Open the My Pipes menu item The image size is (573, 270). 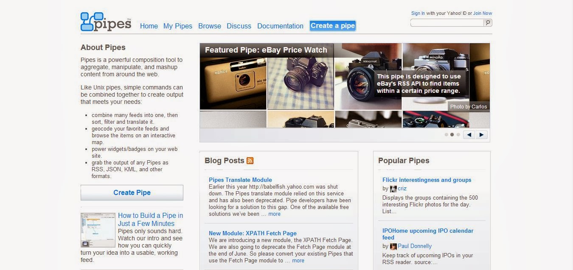[178, 26]
